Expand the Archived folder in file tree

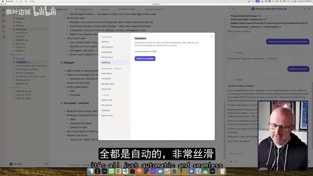pyautogui.click(x=20, y=19)
